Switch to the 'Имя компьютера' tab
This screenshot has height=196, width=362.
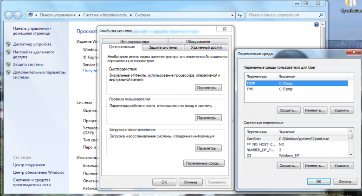(135, 41)
